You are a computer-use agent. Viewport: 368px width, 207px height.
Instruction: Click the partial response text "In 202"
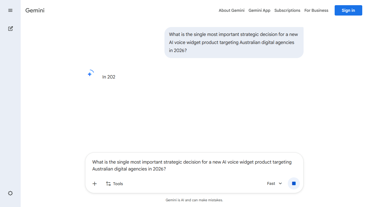(109, 77)
